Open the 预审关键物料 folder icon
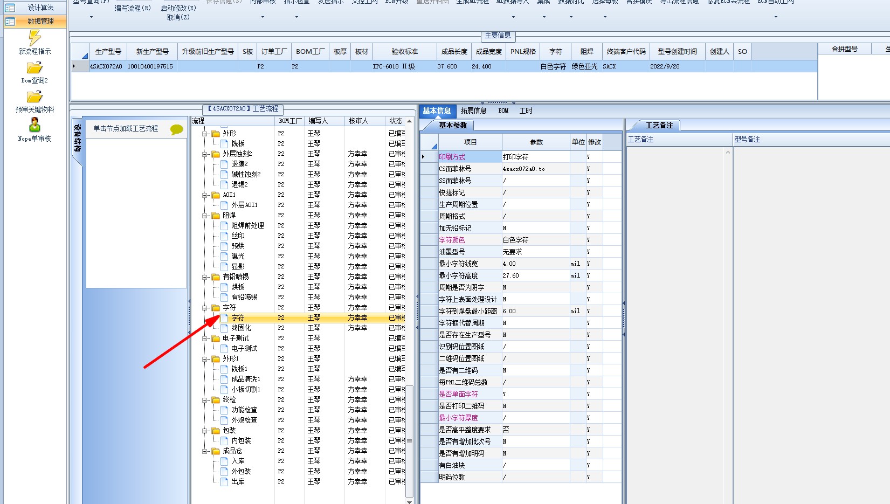This screenshot has width=890, height=504. coord(35,97)
